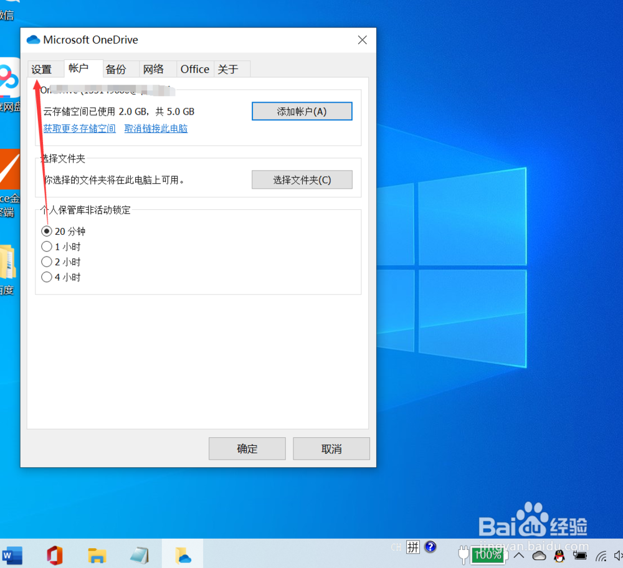
Task: Open the notepad app taskbar icon
Action: click(x=140, y=556)
